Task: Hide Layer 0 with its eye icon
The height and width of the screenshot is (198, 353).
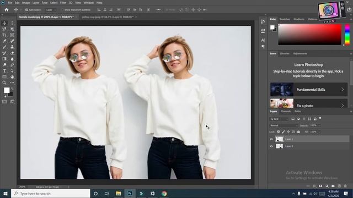Action: pyautogui.click(x=271, y=146)
